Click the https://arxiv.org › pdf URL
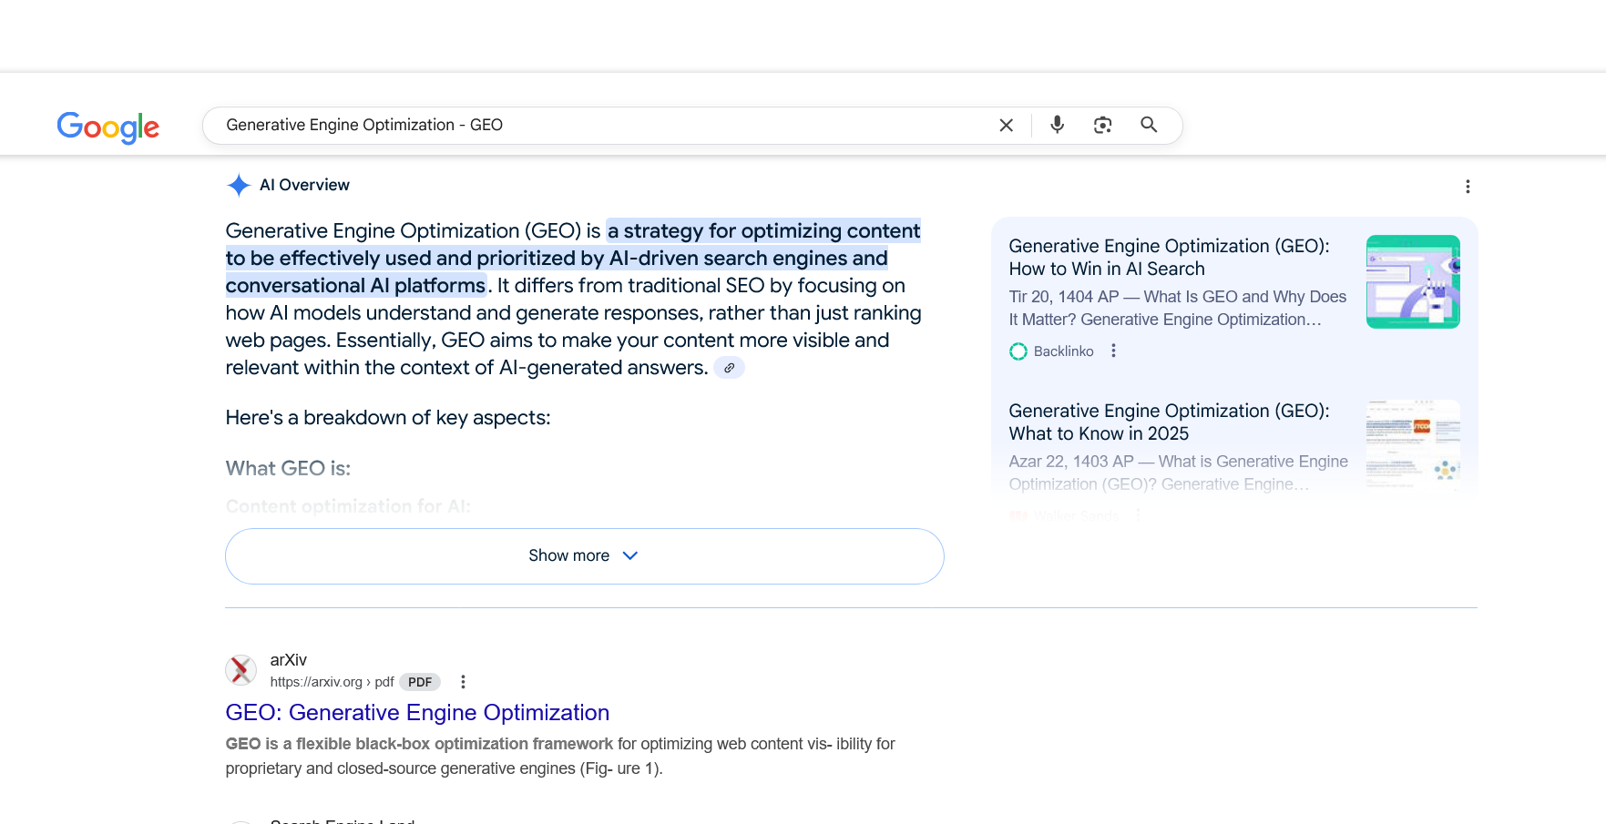This screenshot has height=824, width=1606. 332,682
